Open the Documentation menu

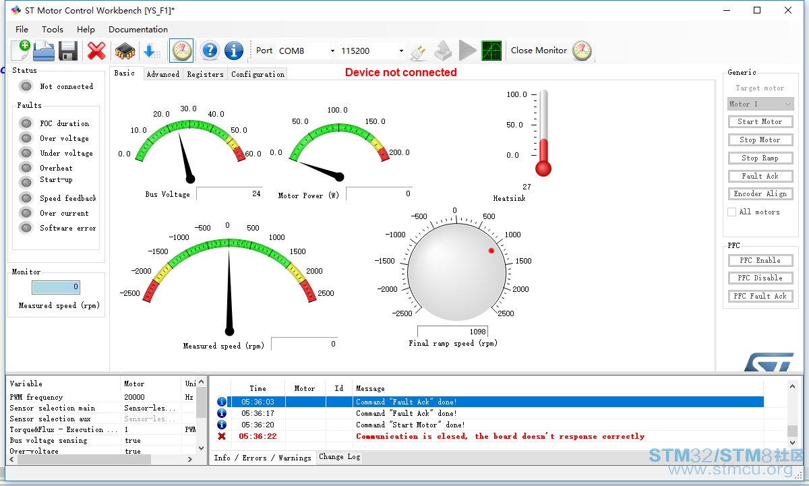point(138,29)
